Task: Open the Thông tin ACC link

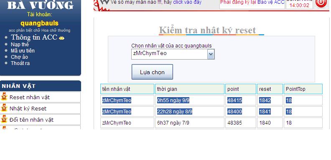Action: pos(34,37)
